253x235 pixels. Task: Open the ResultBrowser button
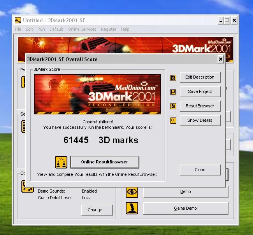[200, 106]
